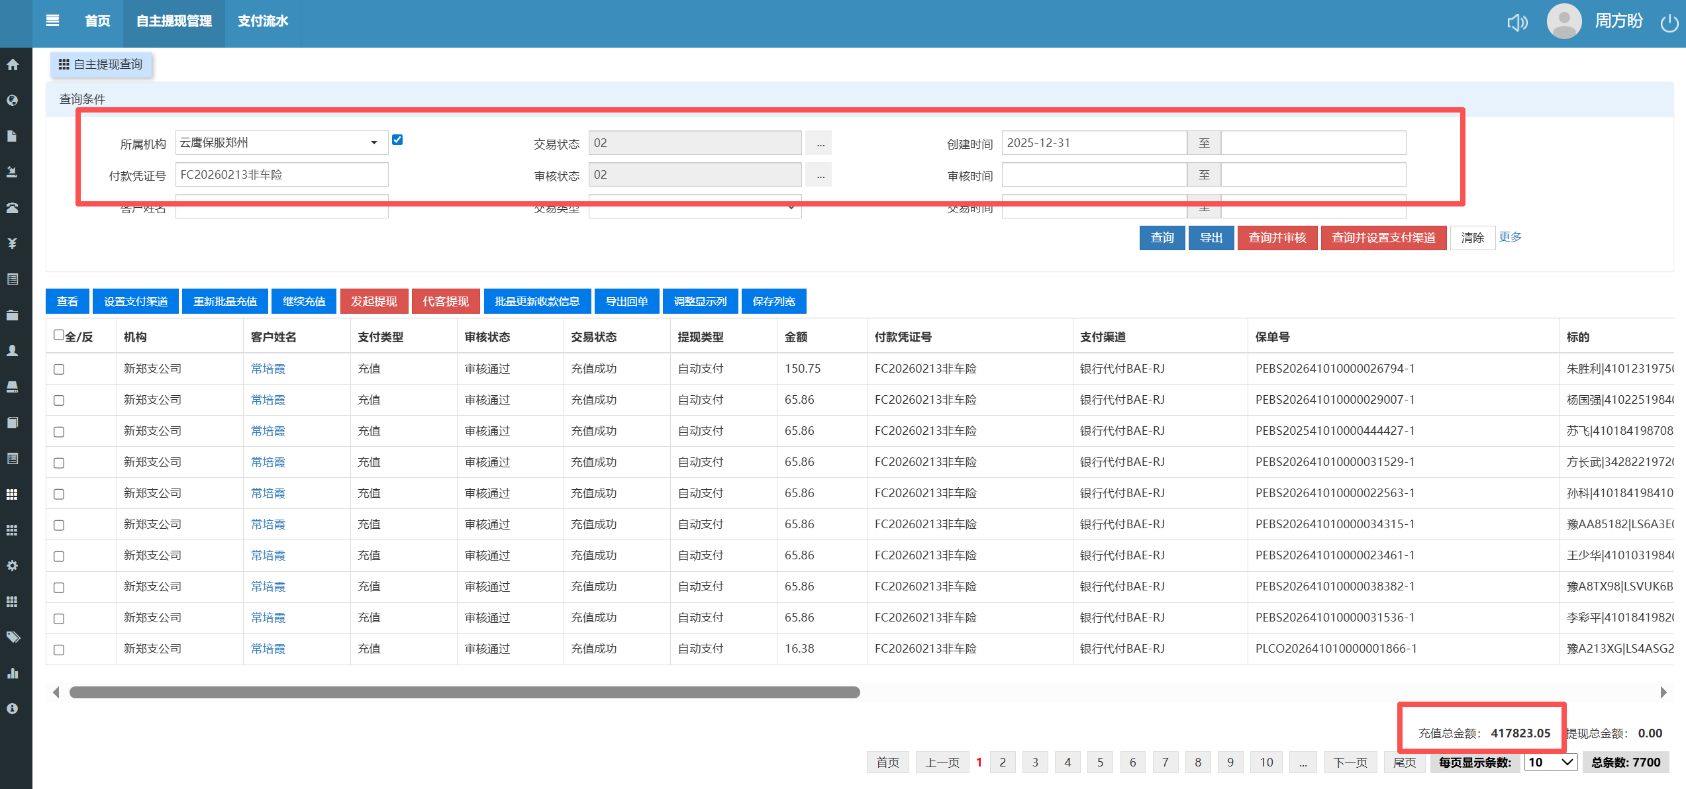Click the speaker notification icon

pos(1517,23)
